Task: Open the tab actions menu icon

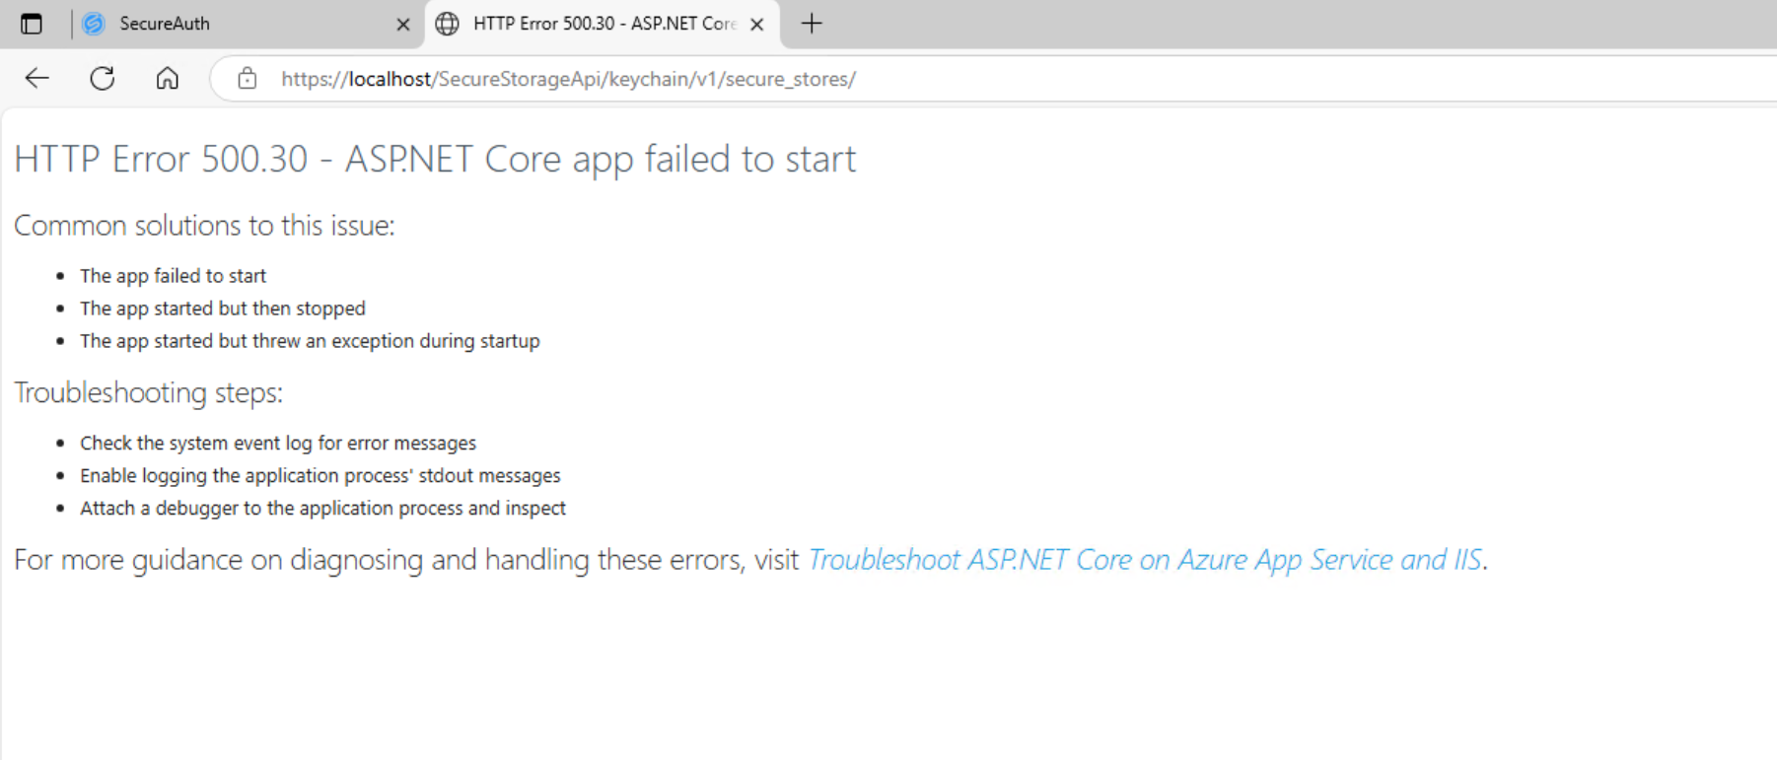Action: (32, 24)
